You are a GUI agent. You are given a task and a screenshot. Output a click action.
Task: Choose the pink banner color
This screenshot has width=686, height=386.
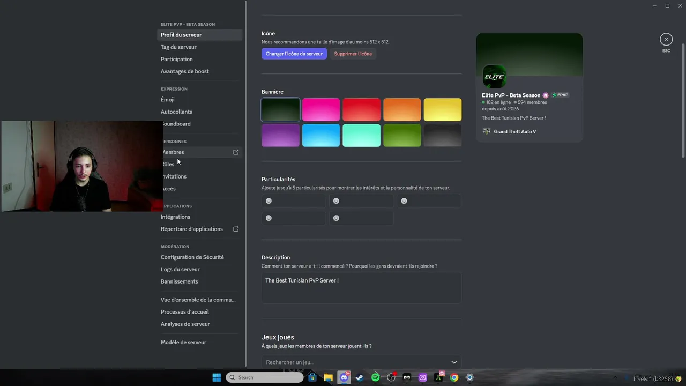tap(321, 109)
